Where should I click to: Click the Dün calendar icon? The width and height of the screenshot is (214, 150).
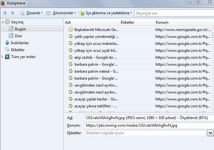(11, 36)
